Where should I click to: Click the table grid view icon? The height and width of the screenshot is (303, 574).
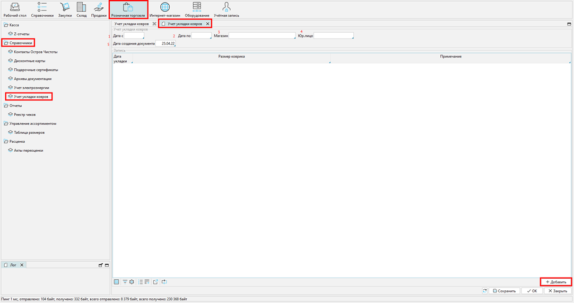[x=117, y=282]
